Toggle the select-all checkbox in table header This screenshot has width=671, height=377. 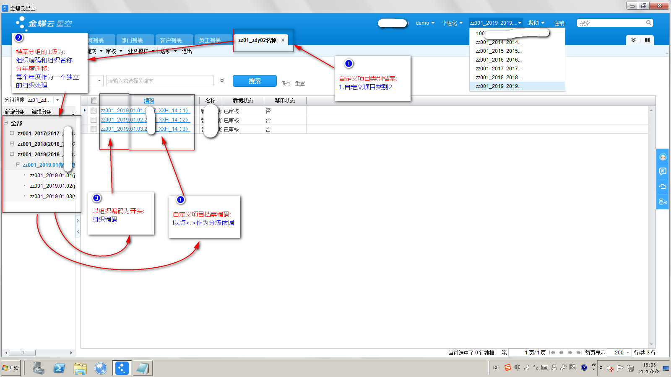(x=94, y=101)
